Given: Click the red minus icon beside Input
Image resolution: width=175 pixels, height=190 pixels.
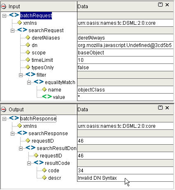Looking at the screenshot, I should [x=4, y=7].
